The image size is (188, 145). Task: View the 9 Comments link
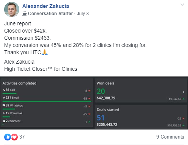[x=170, y=137]
